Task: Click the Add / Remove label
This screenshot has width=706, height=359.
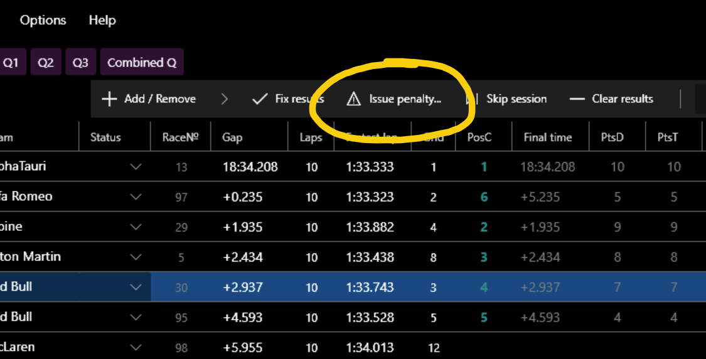Action: [x=160, y=99]
